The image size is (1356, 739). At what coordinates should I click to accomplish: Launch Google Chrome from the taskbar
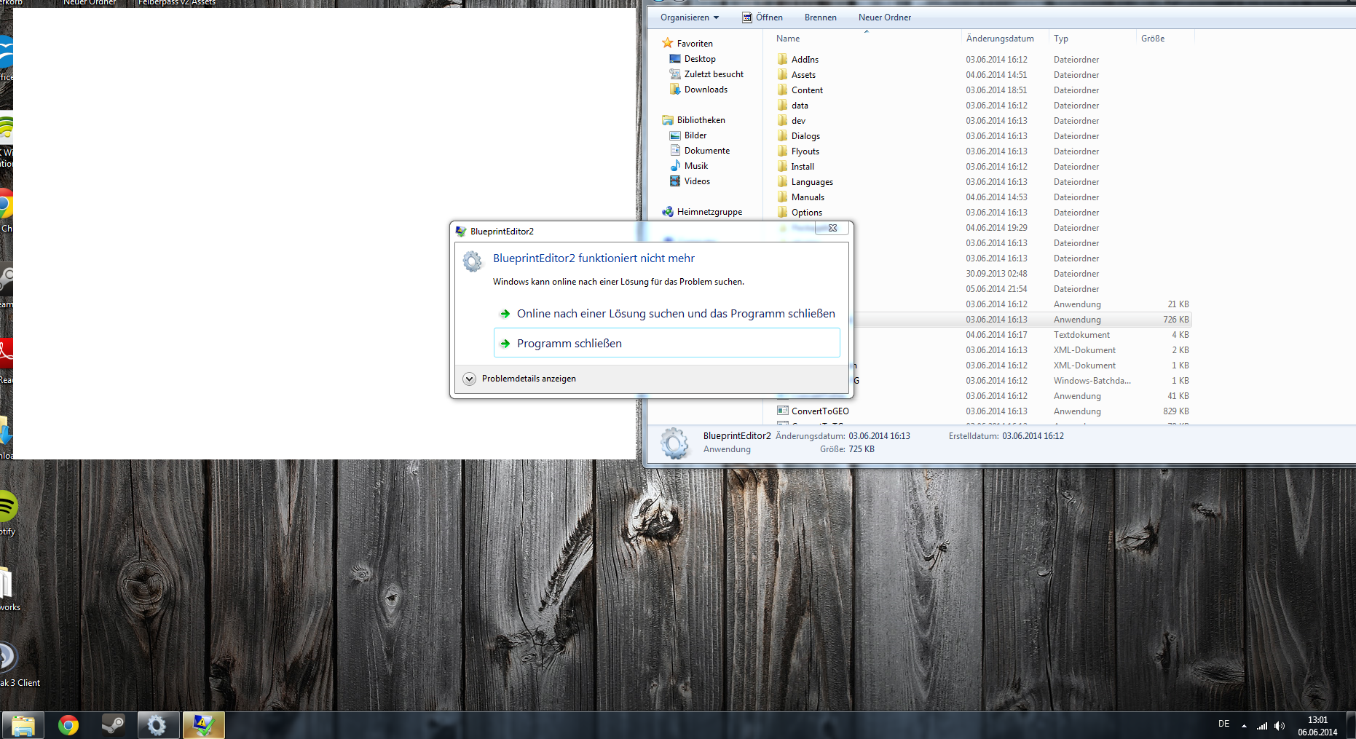pyautogui.click(x=68, y=725)
